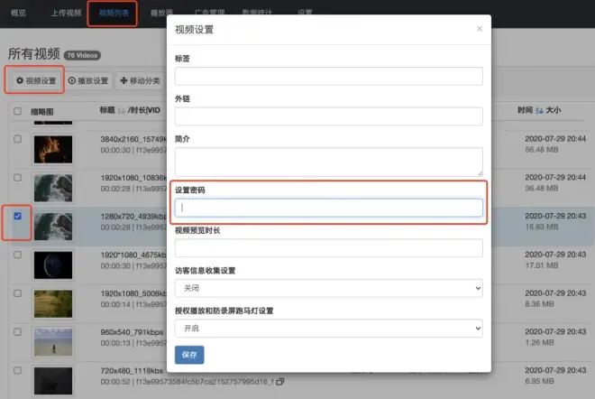Uncheck the selected 1280x720 video checkbox
595x399 pixels.
[x=17, y=217]
